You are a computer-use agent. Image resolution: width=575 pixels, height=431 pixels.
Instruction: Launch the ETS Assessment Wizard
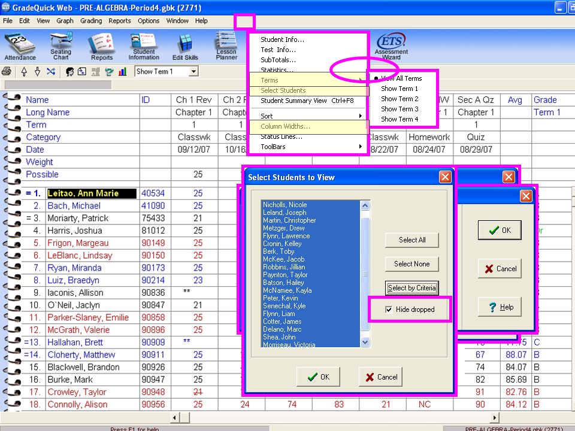[x=391, y=46]
